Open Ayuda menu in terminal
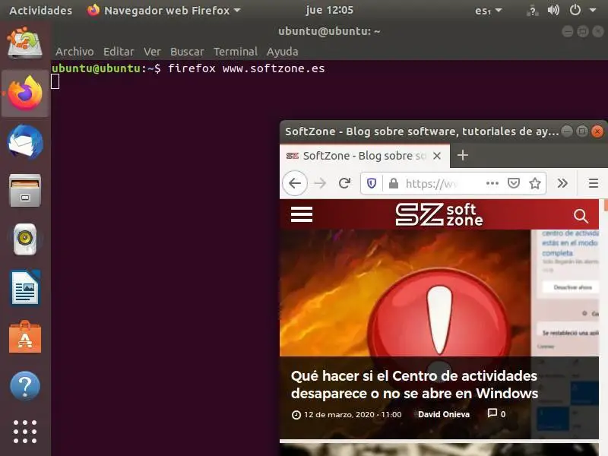The image size is (608, 456). point(282,52)
